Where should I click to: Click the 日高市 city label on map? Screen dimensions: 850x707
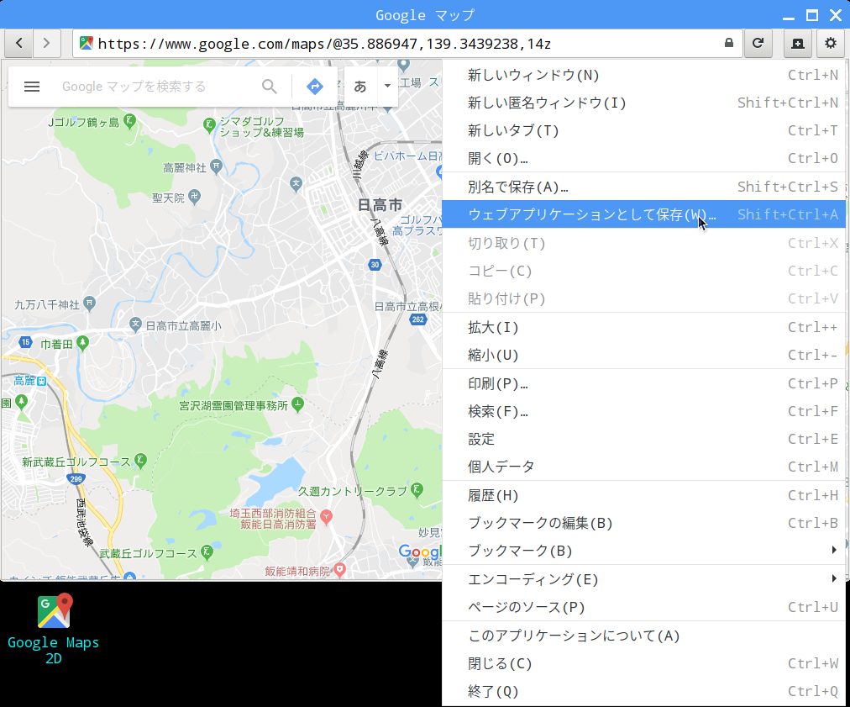(380, 205)
